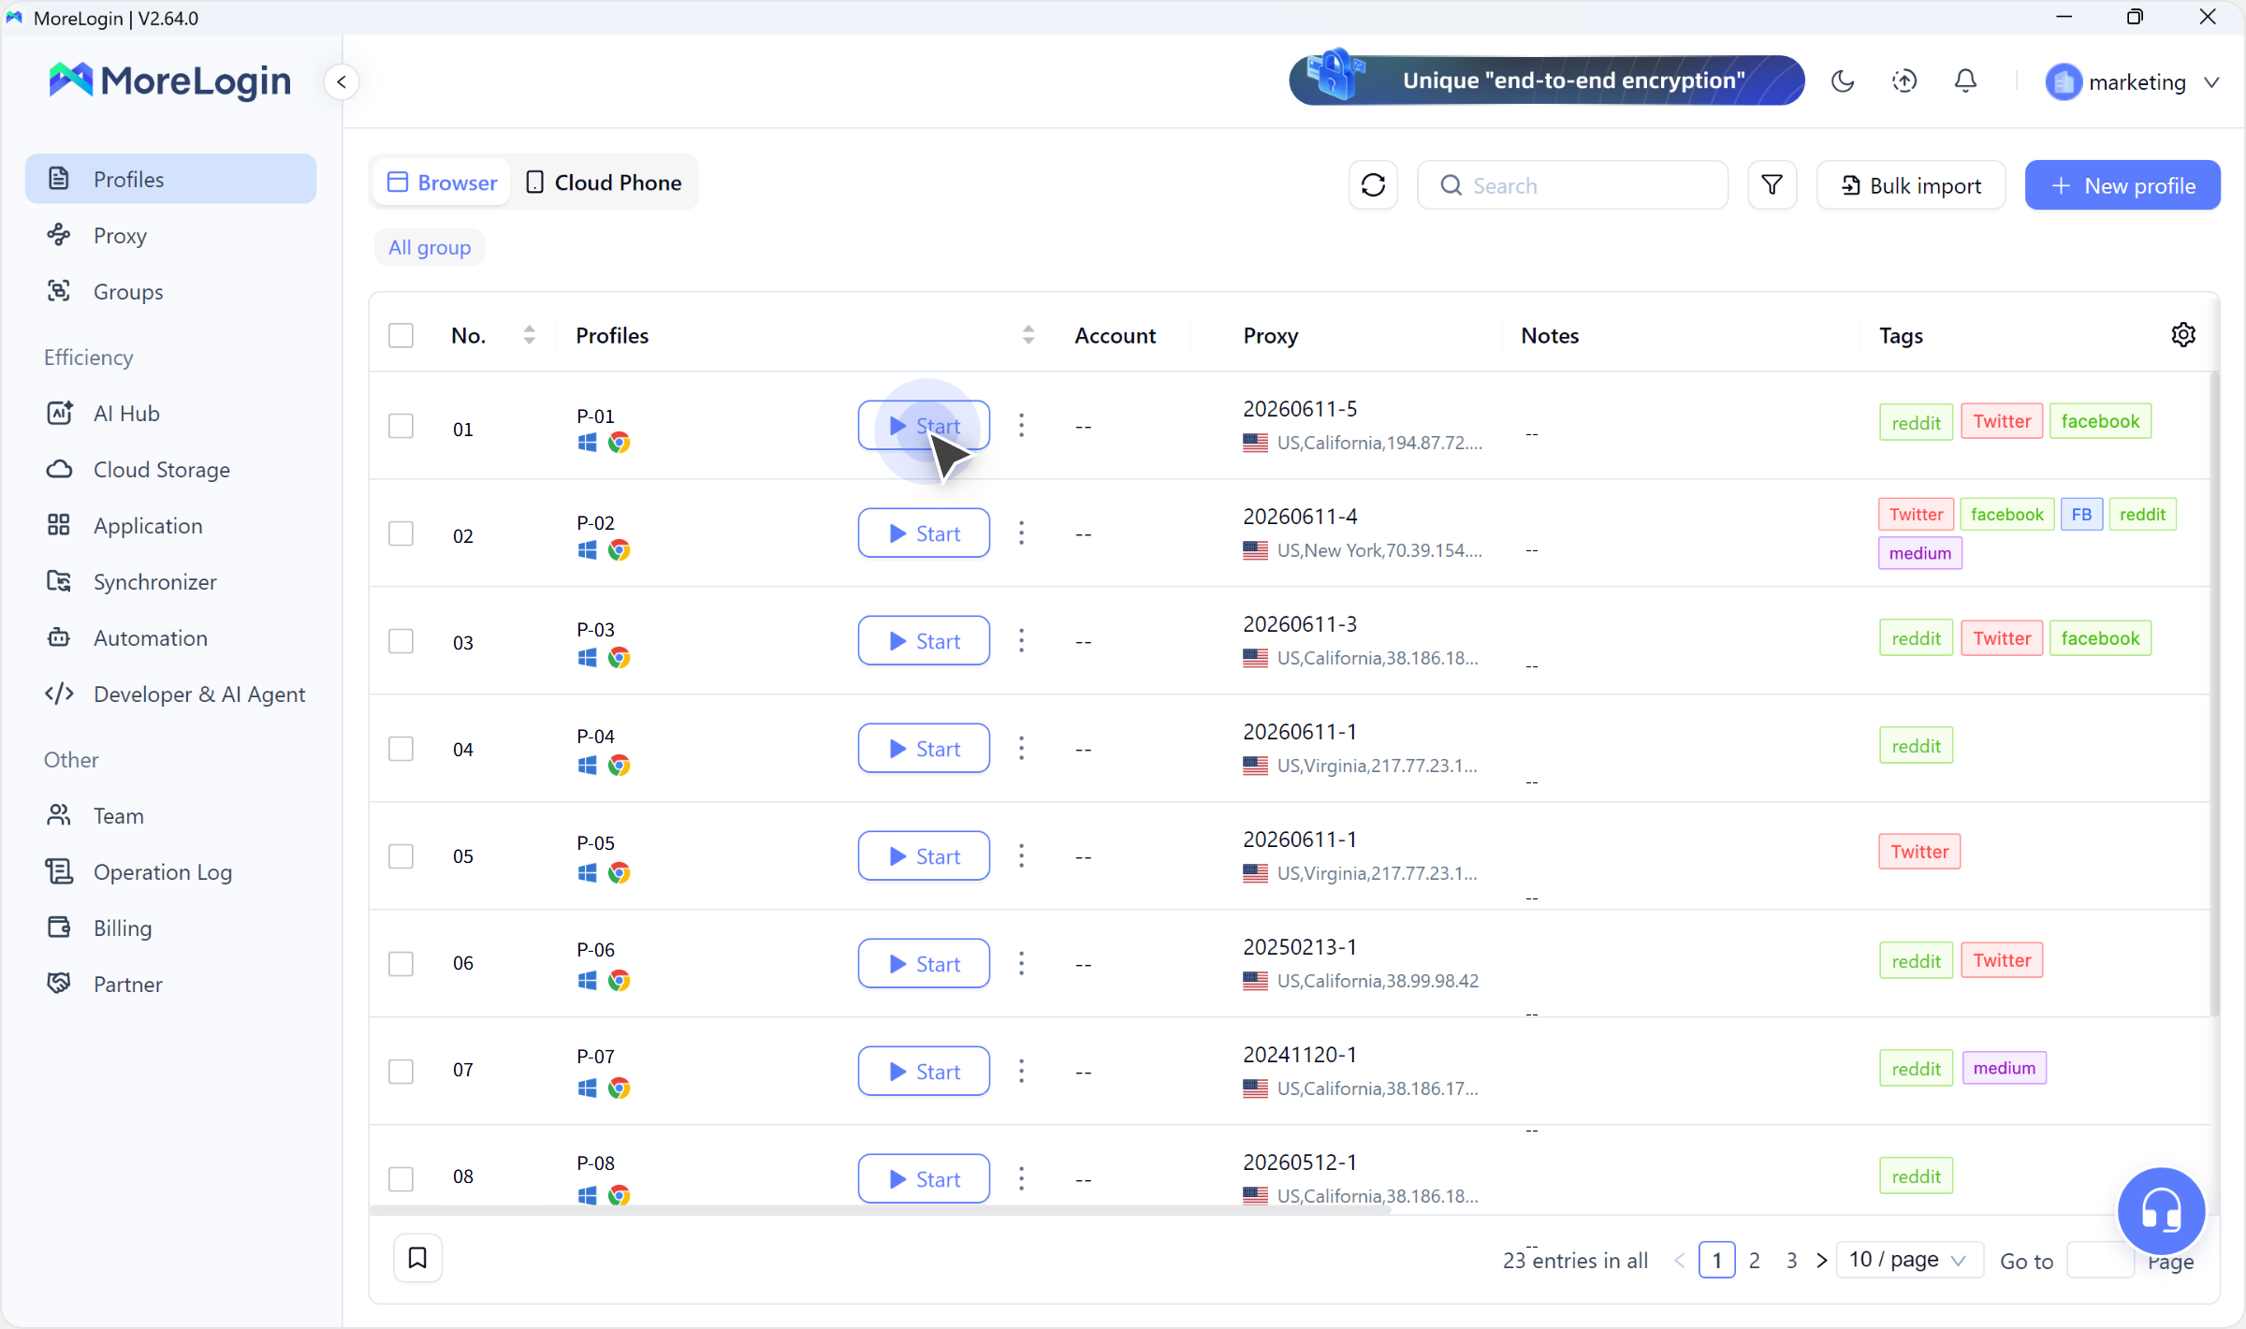Click the MoreLogin logo
Image resolution: width=2246 pixels, height=1329 pixels.
point(169,81)
